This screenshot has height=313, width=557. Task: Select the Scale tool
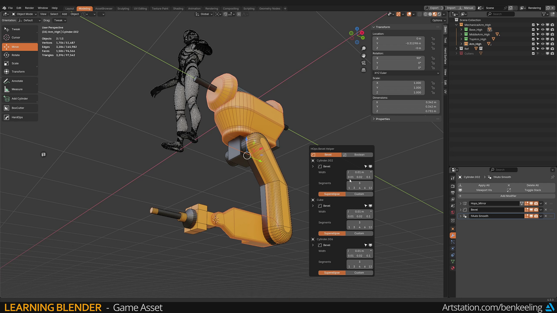point(20,63)
